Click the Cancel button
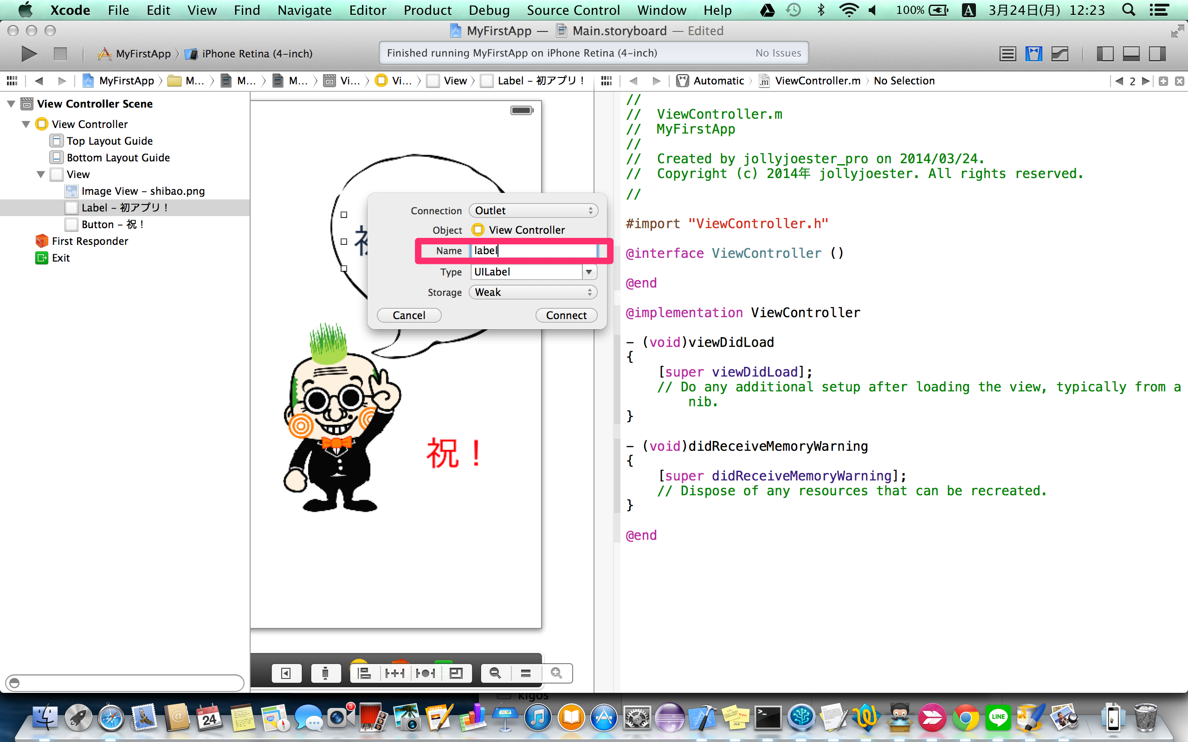This screenshot has height=742, width=1188. click(408, 315)
